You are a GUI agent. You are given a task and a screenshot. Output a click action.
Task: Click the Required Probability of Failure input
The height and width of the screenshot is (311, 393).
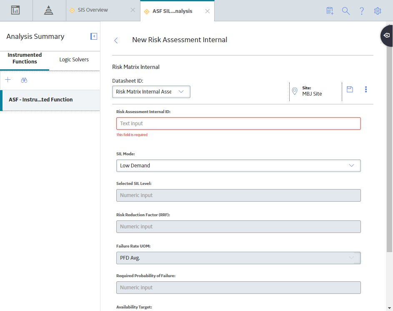click(x=238, y=288)
